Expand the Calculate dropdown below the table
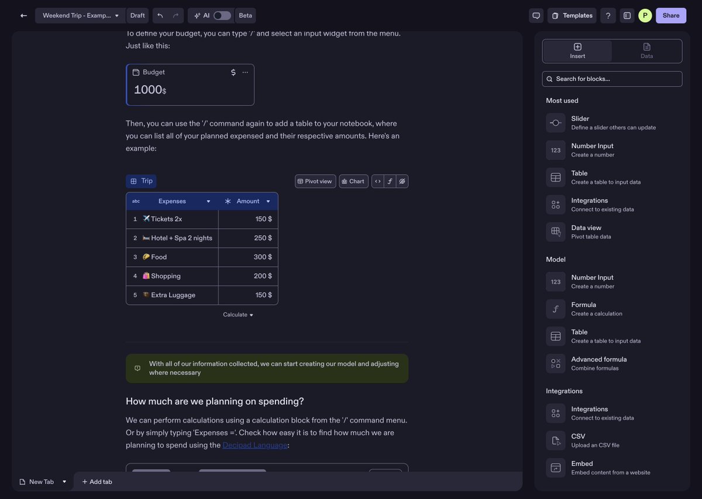The height and width of the screenshot is (499, 702). coord(238,315)
